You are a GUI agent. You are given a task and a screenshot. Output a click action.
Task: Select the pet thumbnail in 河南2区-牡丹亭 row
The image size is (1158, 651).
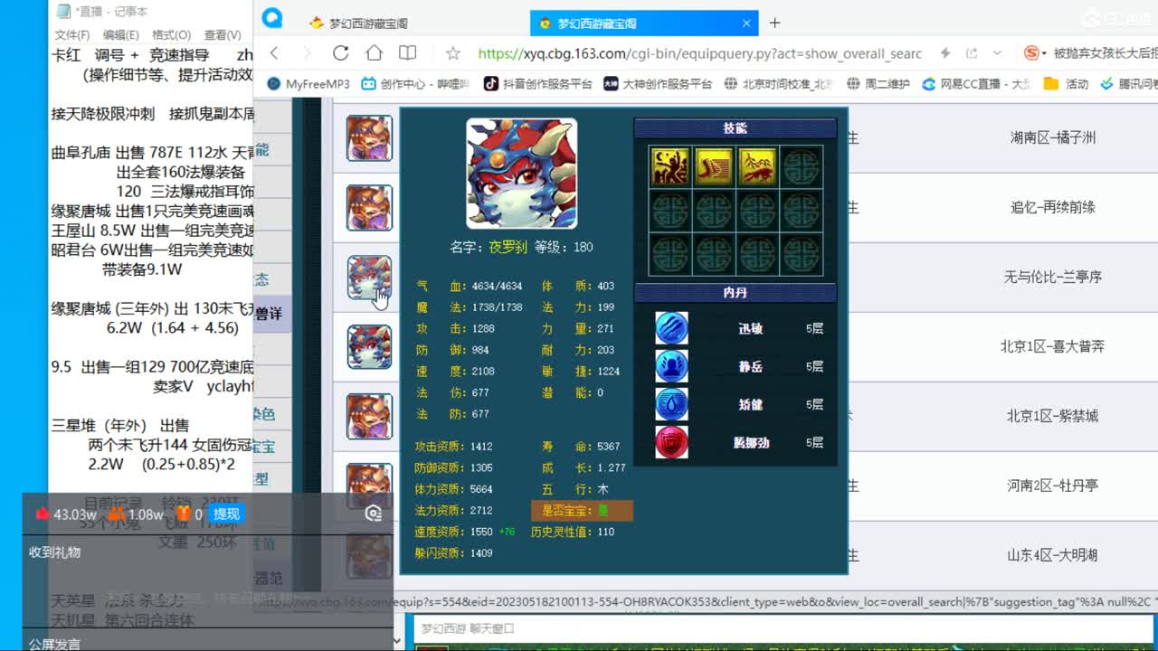coord(369,486)
